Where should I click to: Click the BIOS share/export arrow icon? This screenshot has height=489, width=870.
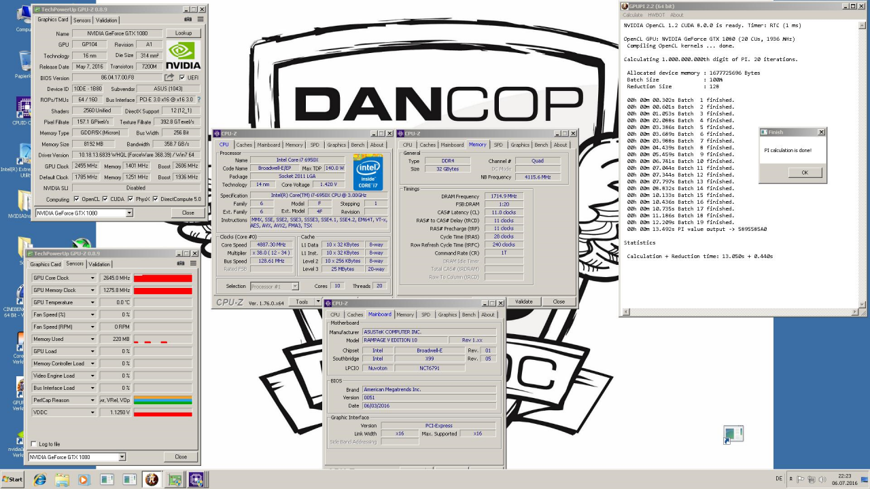point(169,77)
